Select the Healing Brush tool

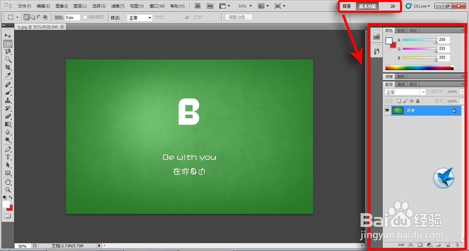coord(8,84)
